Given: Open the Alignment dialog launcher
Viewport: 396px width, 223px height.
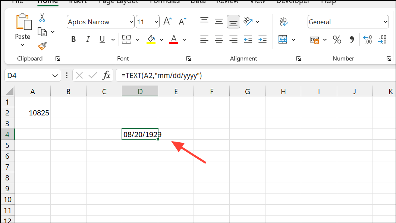Looking at the screenshot, I should [x=299, y=58].
